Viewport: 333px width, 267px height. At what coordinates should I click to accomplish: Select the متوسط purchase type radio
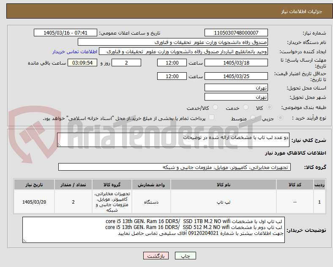[x=253, y=117]
